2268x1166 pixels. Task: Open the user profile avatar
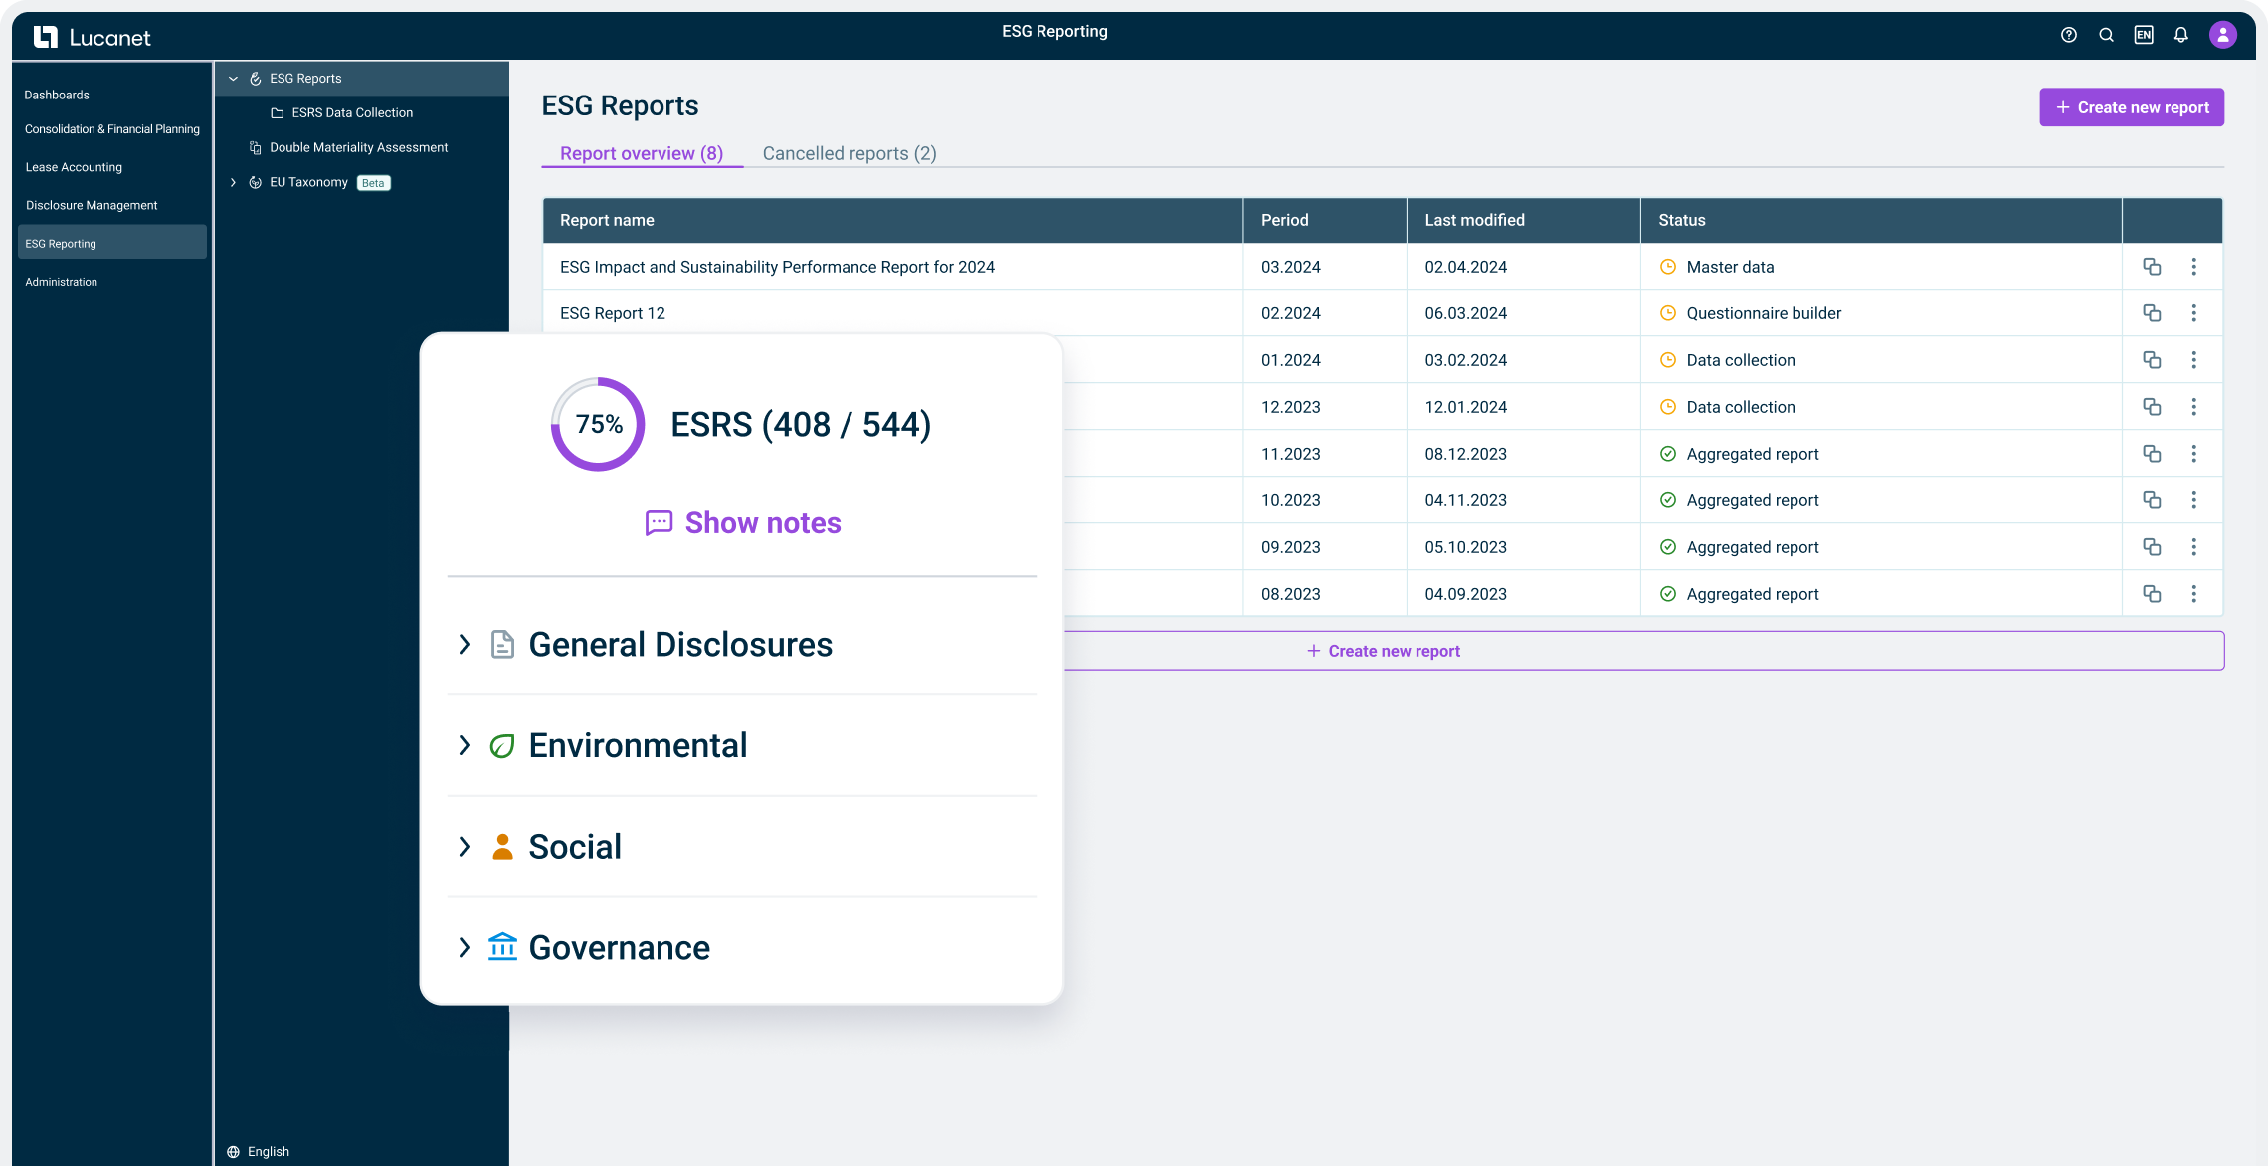2223,35
